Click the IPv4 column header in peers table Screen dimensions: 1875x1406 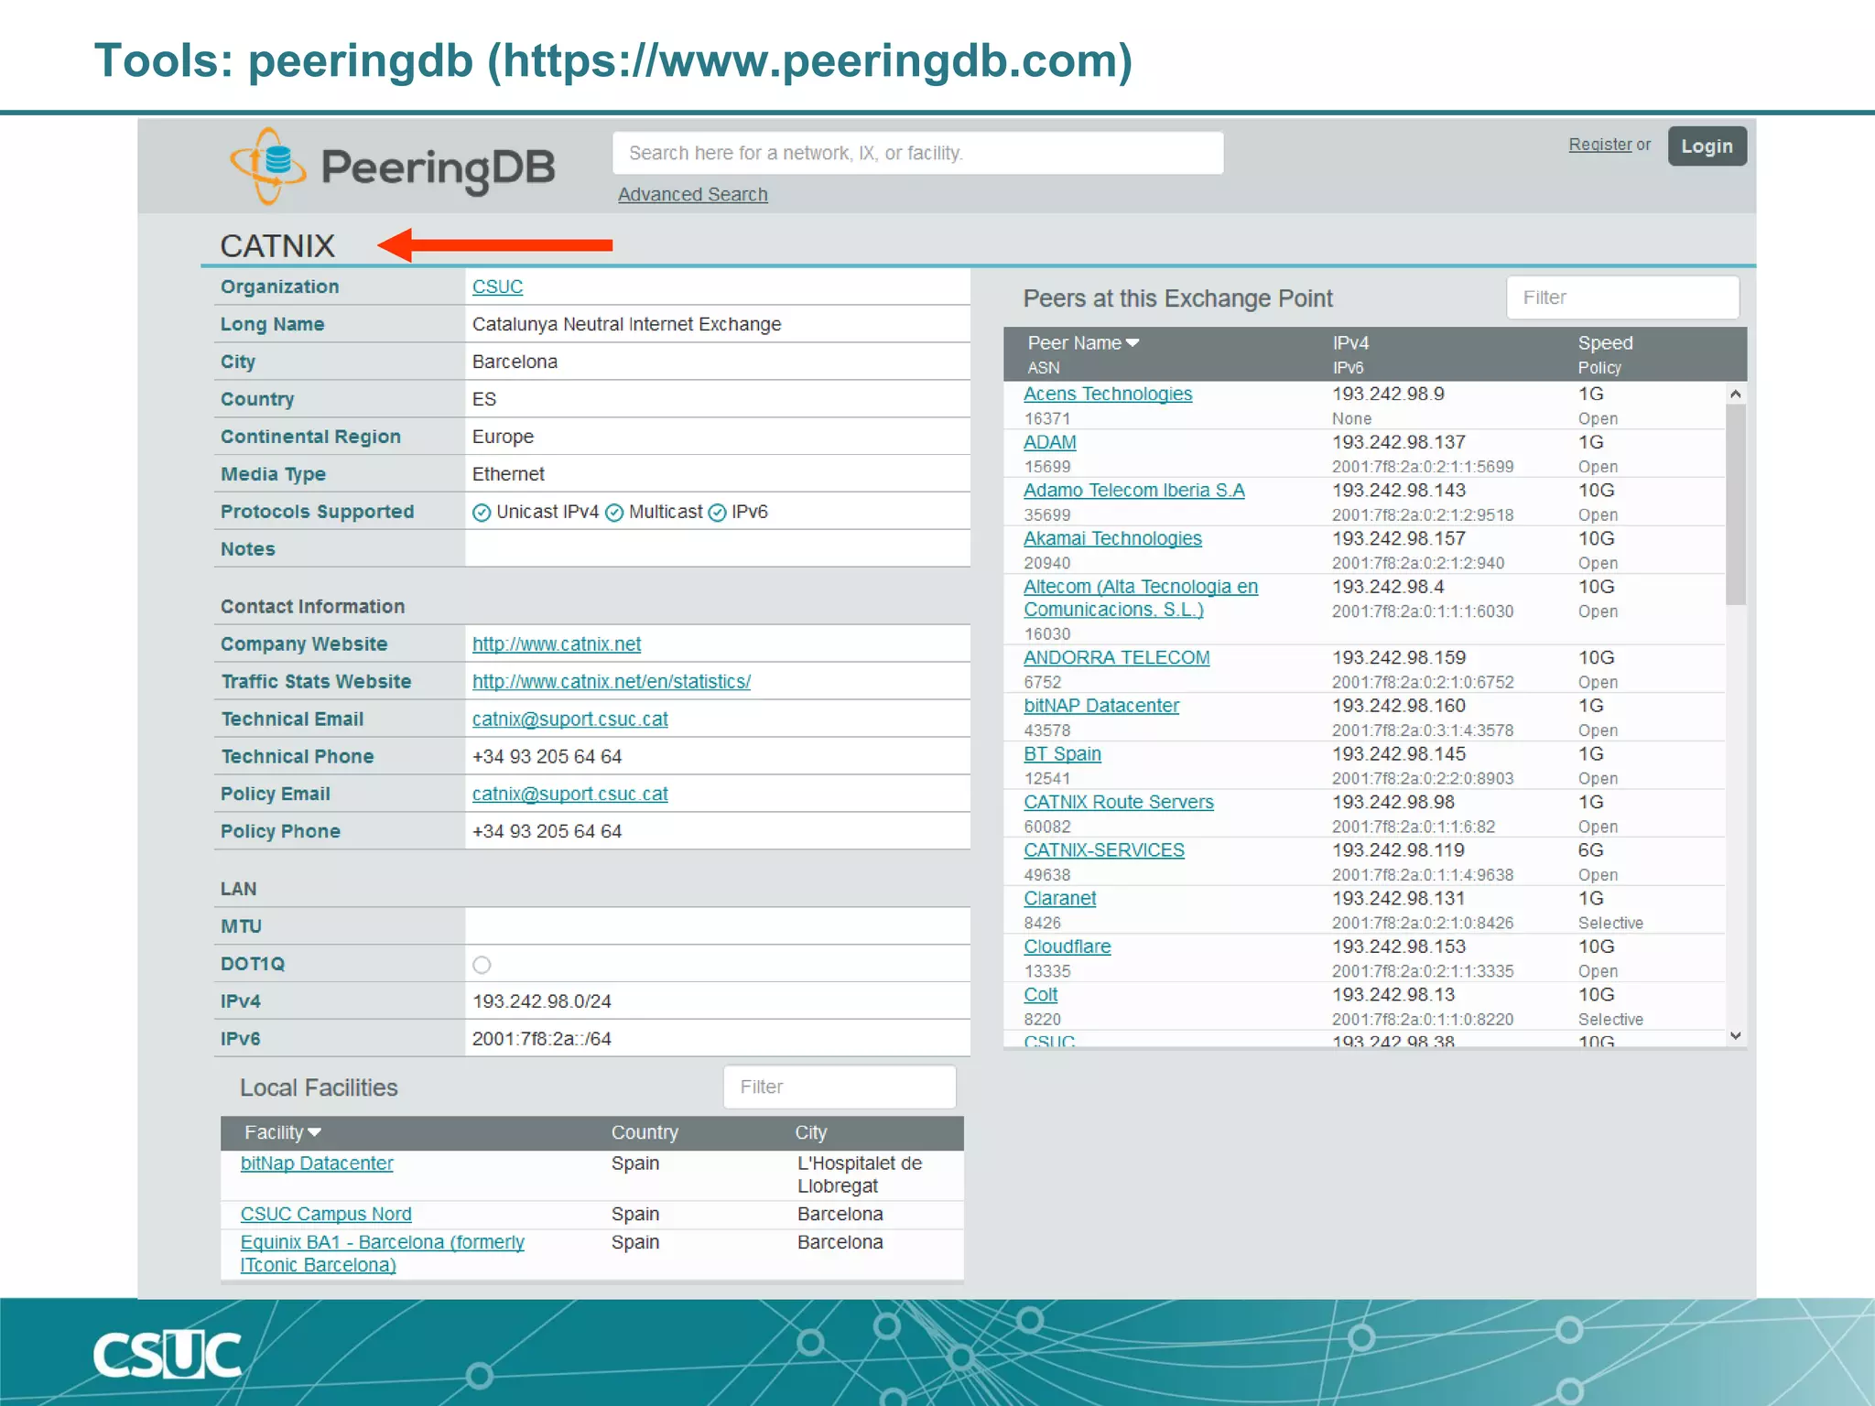(x=1350, y=343)
